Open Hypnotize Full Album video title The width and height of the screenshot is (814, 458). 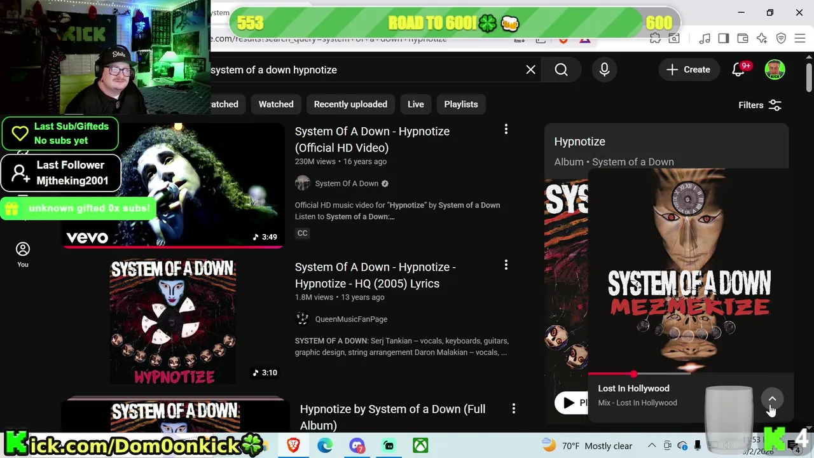click(392, 417)
